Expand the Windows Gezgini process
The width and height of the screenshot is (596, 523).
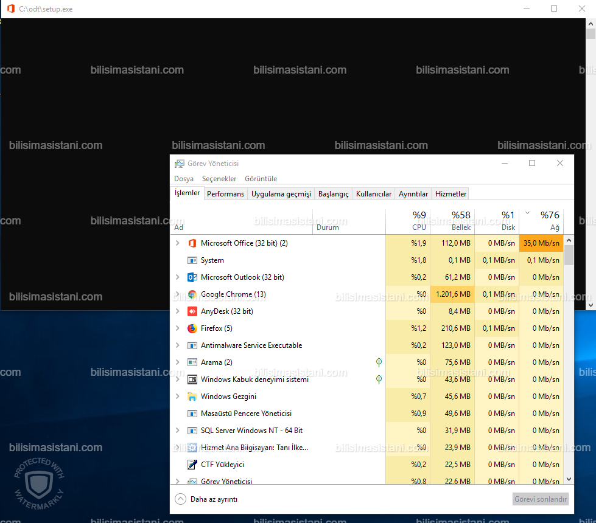[x=178, y=397]
